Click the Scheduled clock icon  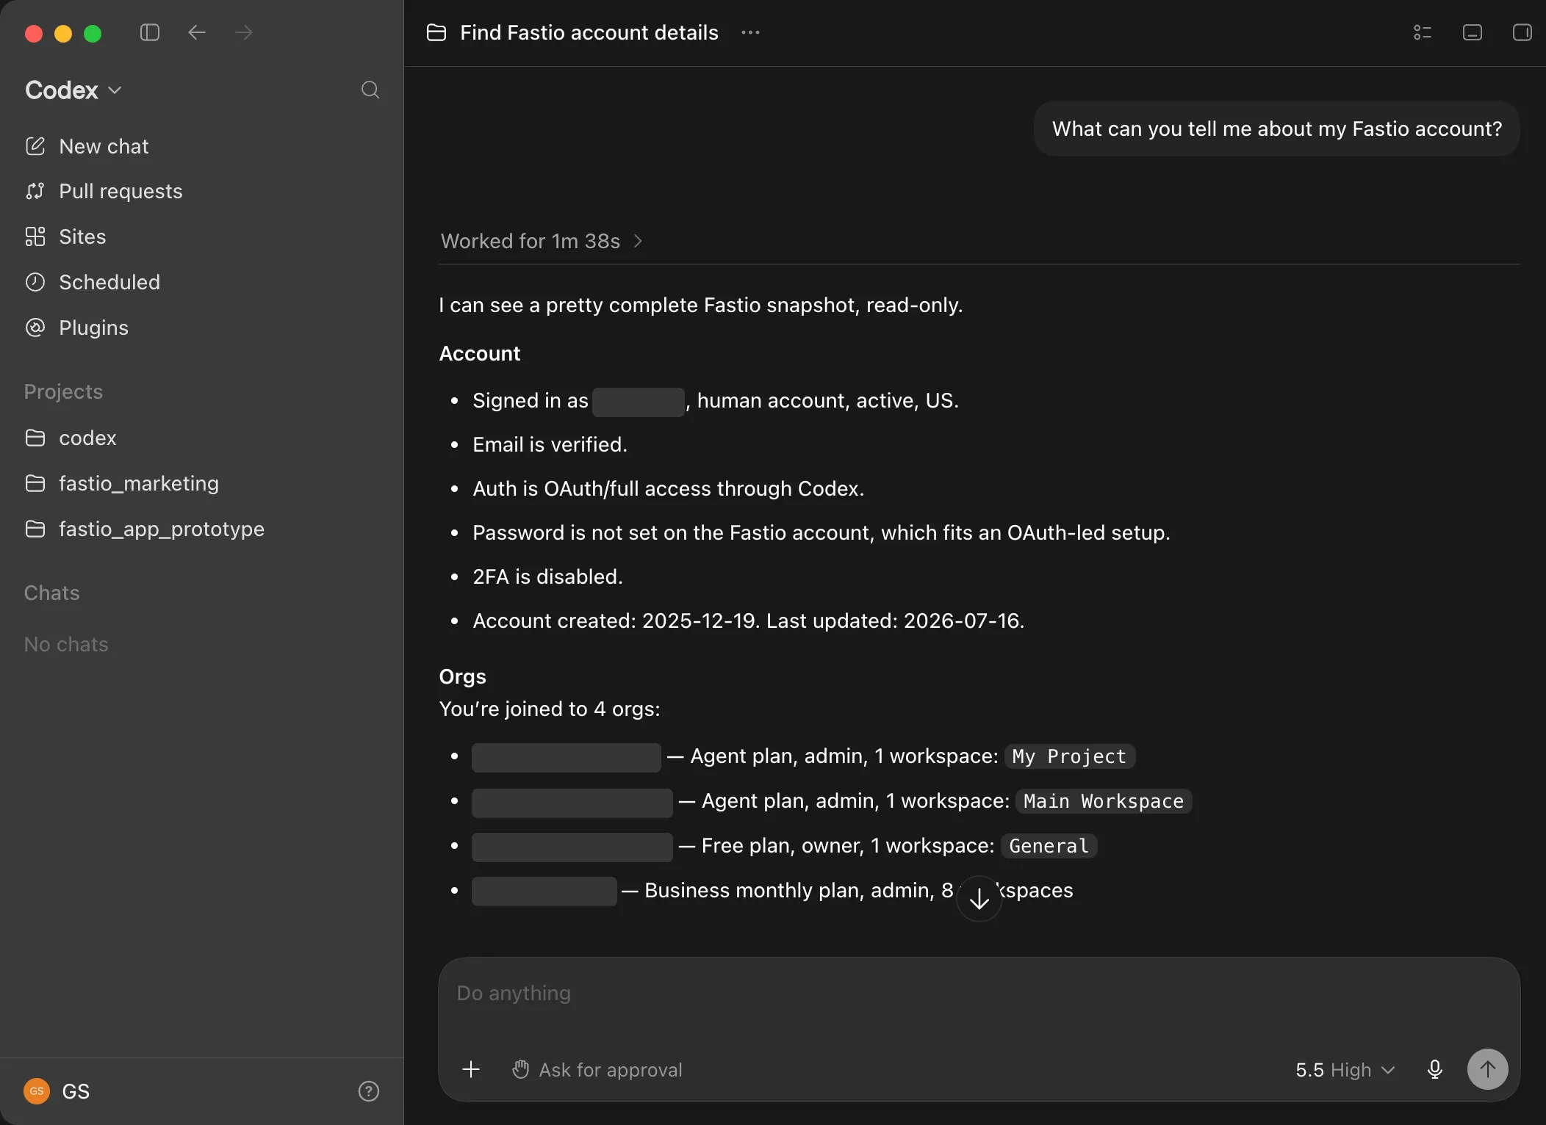coord(35,282)
